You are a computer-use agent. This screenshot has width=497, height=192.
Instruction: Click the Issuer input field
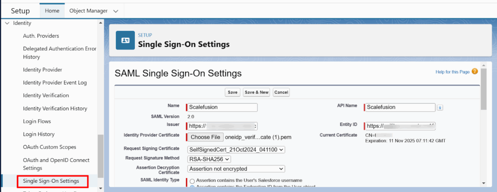coord(222,126)
